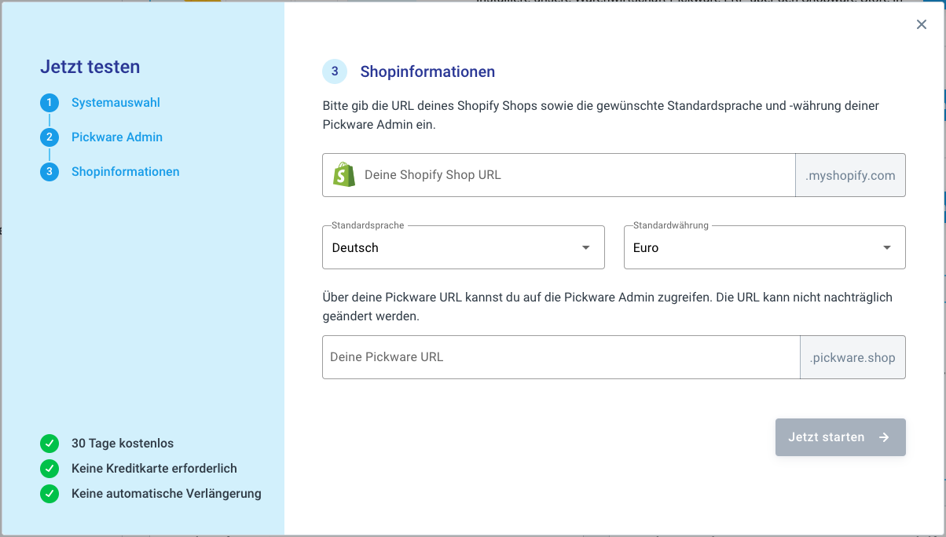Image resolution: width=946 pixels, height=537 pixels.
Task: Click the green check next to 30 Tage kostenlos
Action: (49, 444)
